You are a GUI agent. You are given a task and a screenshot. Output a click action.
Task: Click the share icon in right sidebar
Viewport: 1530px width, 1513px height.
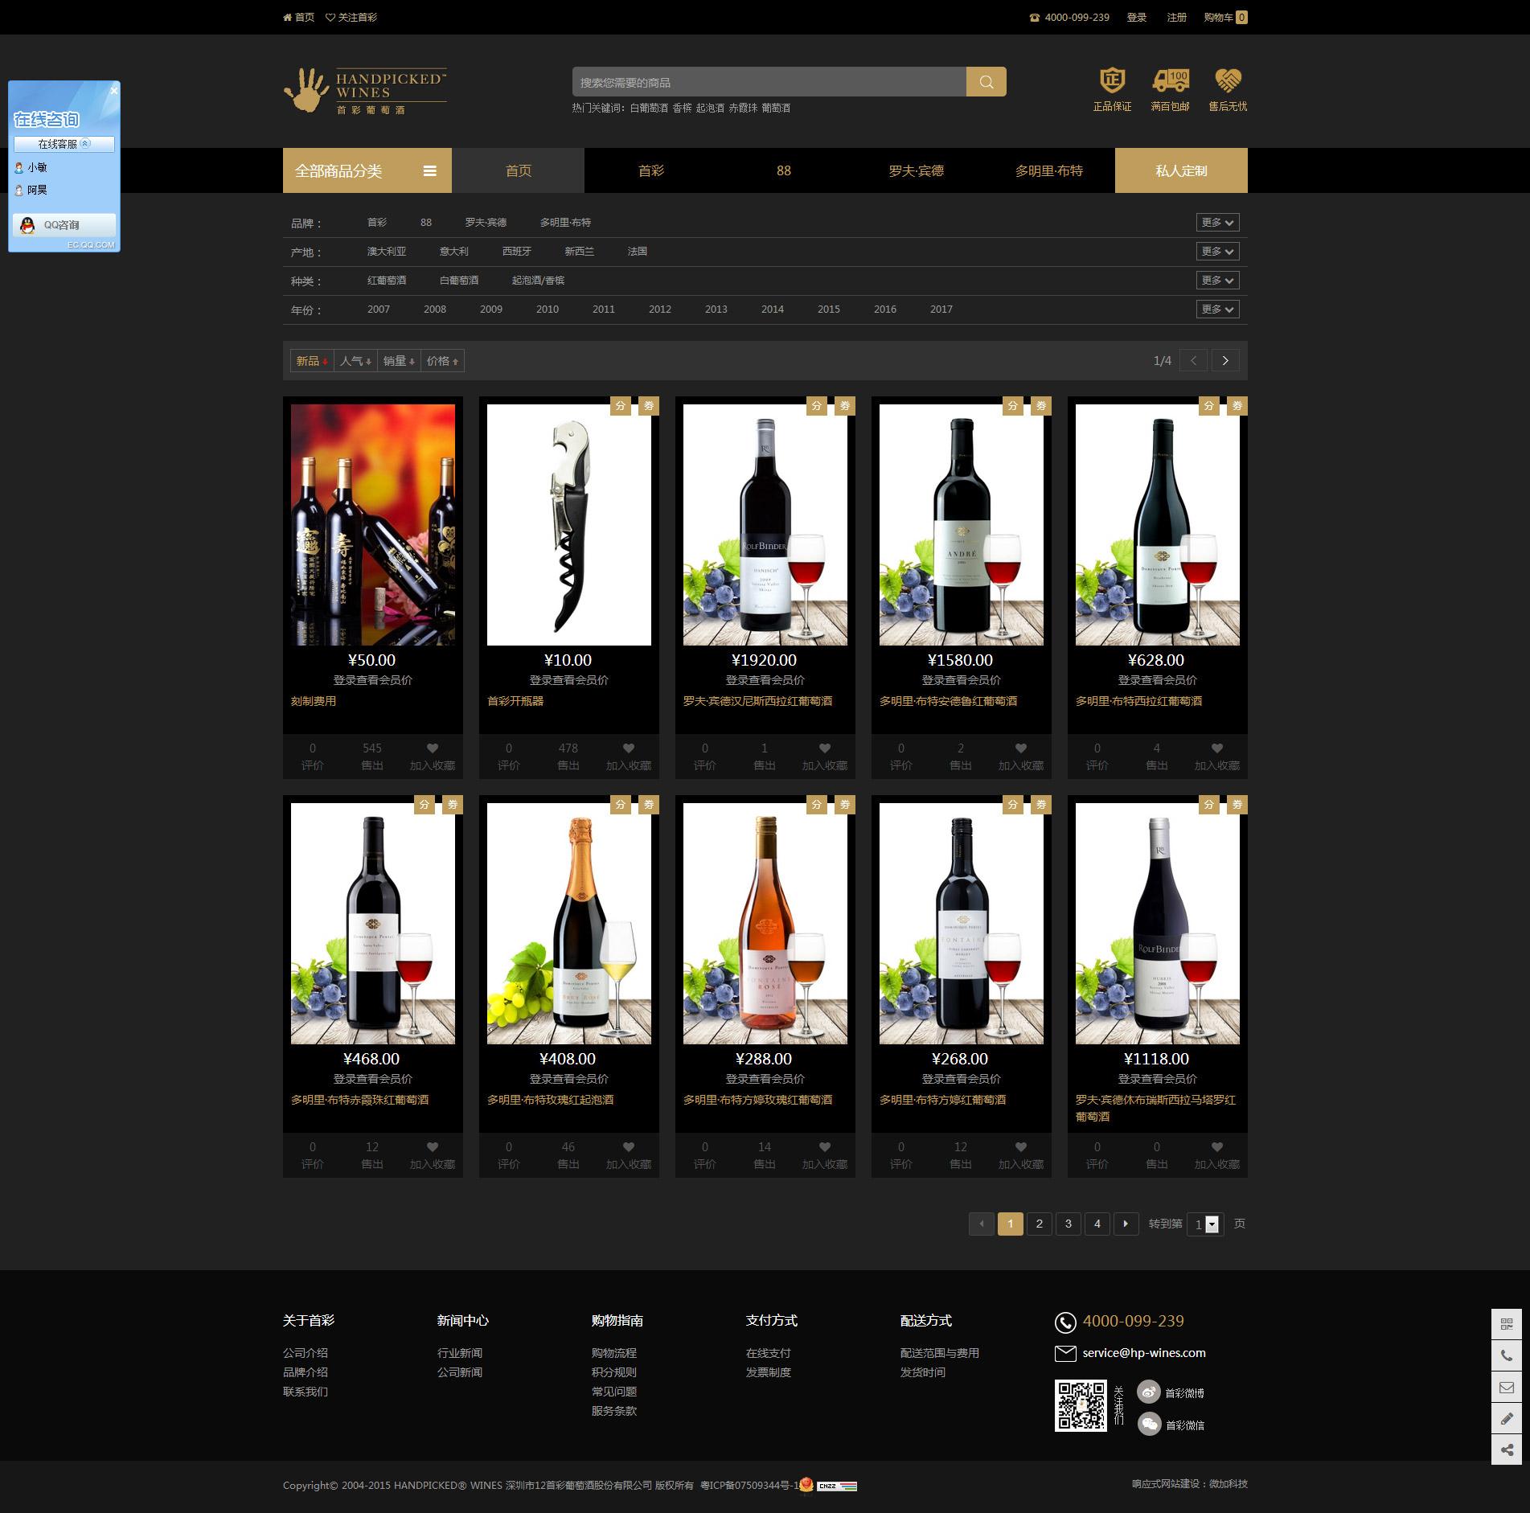[x=1506, y=1449]
